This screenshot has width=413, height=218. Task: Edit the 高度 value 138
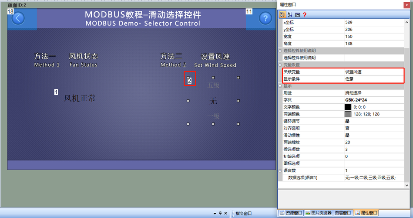374,44
